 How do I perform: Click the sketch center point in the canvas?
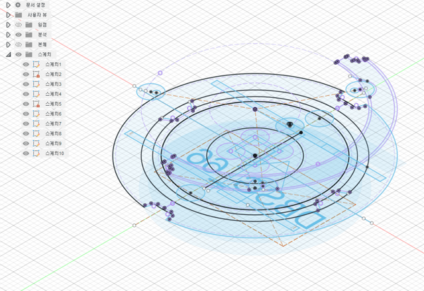tap(254, 155)
